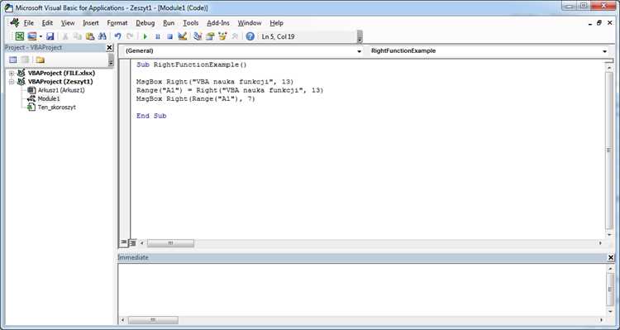The width and height of the screenshot is (620, 330).
Task: Open the File menu
Action: (29, 23)
